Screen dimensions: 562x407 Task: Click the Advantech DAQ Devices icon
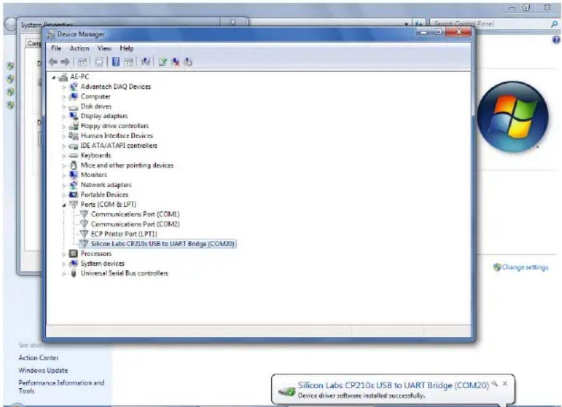(x=73, y=87)
